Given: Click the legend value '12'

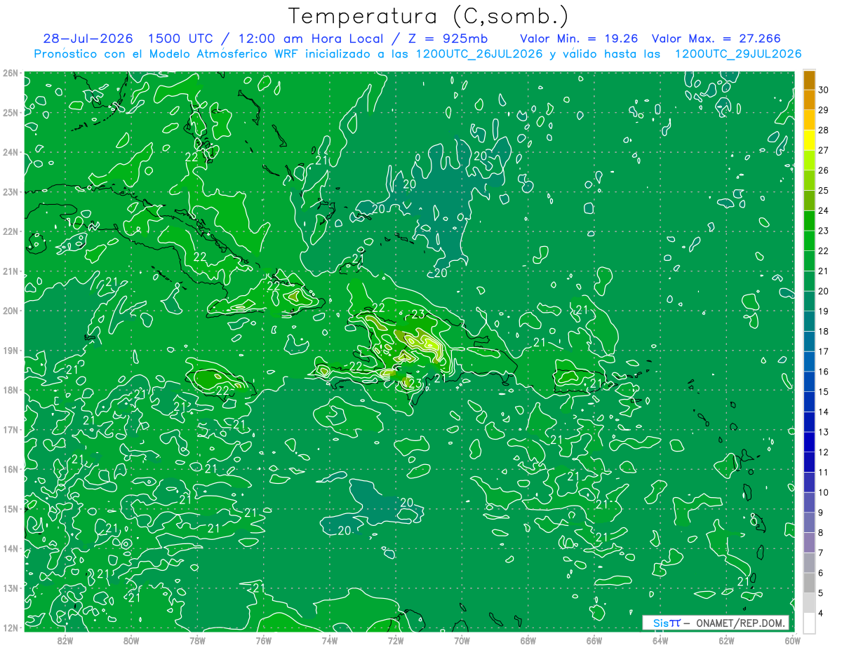Looking at the screenshot, I should (x=824, y=452).
